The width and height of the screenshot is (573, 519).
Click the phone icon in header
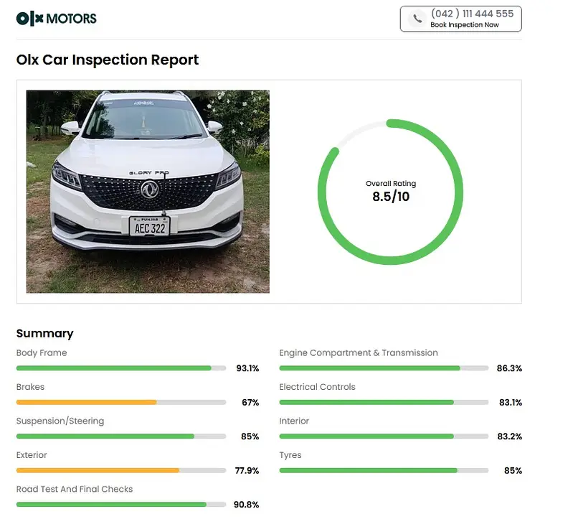pyautogui.click(x=417, y=19)
